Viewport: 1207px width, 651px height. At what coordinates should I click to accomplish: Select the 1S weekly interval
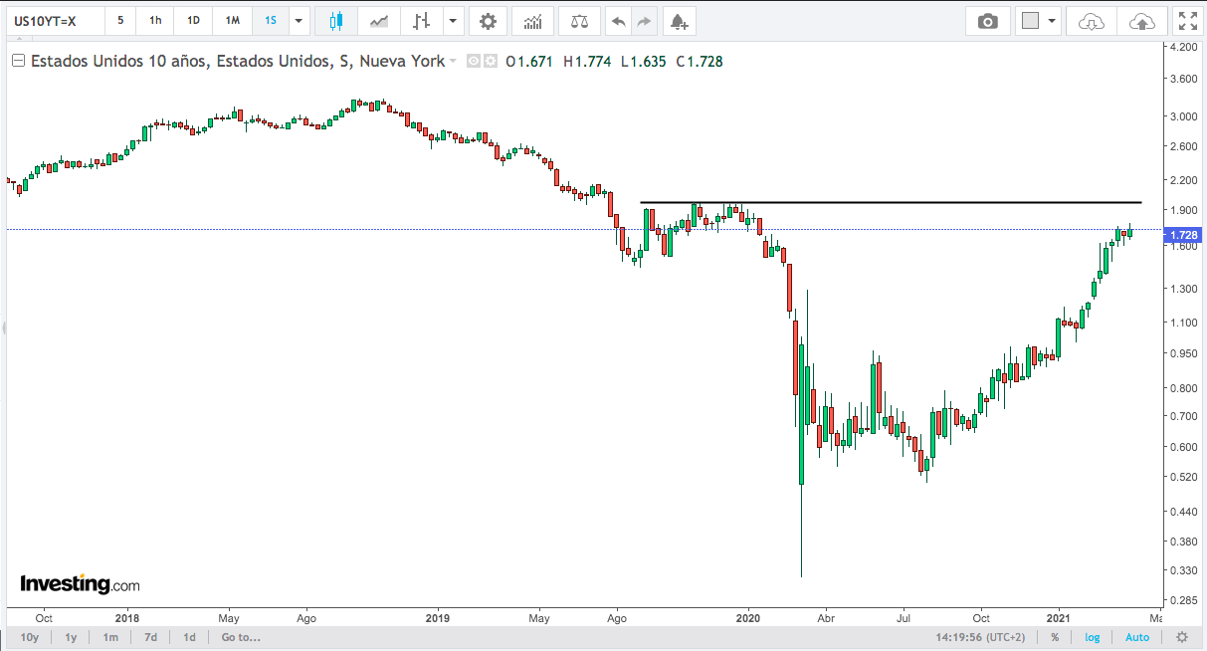(x=271, y=21)
